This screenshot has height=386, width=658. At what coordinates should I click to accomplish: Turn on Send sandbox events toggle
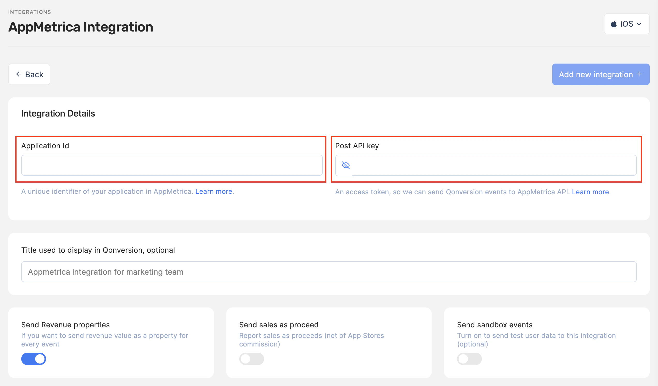pos(469,359)
